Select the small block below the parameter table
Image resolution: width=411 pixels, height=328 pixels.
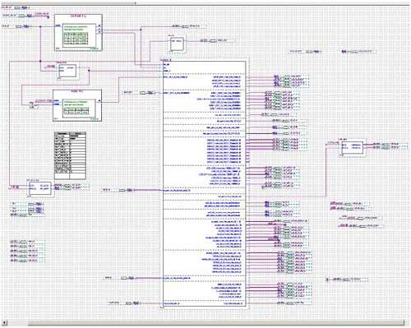40,188
